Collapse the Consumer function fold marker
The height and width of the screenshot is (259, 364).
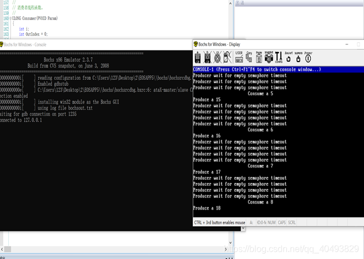click(11, 18)
